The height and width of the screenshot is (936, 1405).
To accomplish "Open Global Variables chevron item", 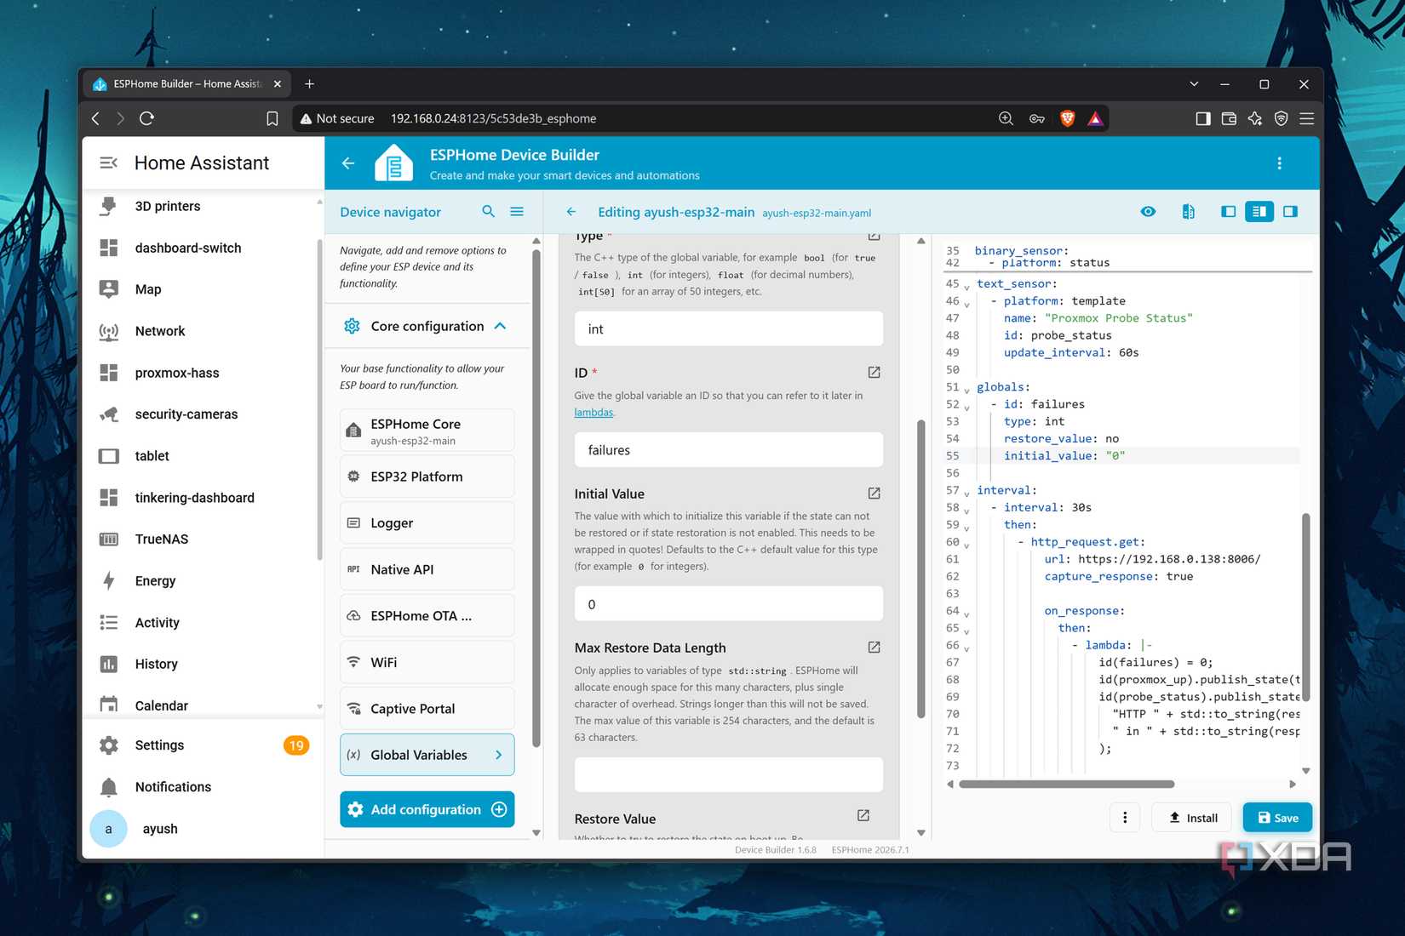I will point(427,755).
